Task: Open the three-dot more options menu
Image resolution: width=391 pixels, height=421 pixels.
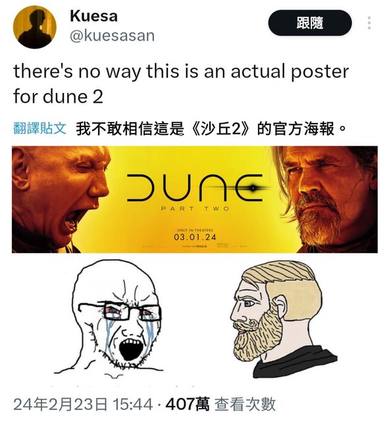Action: [x=369, y=23]
